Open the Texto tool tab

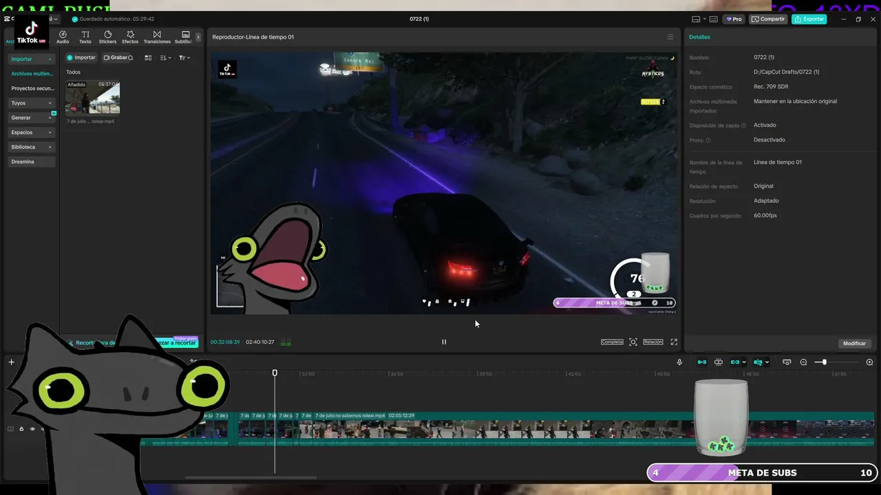coord(85,37)
